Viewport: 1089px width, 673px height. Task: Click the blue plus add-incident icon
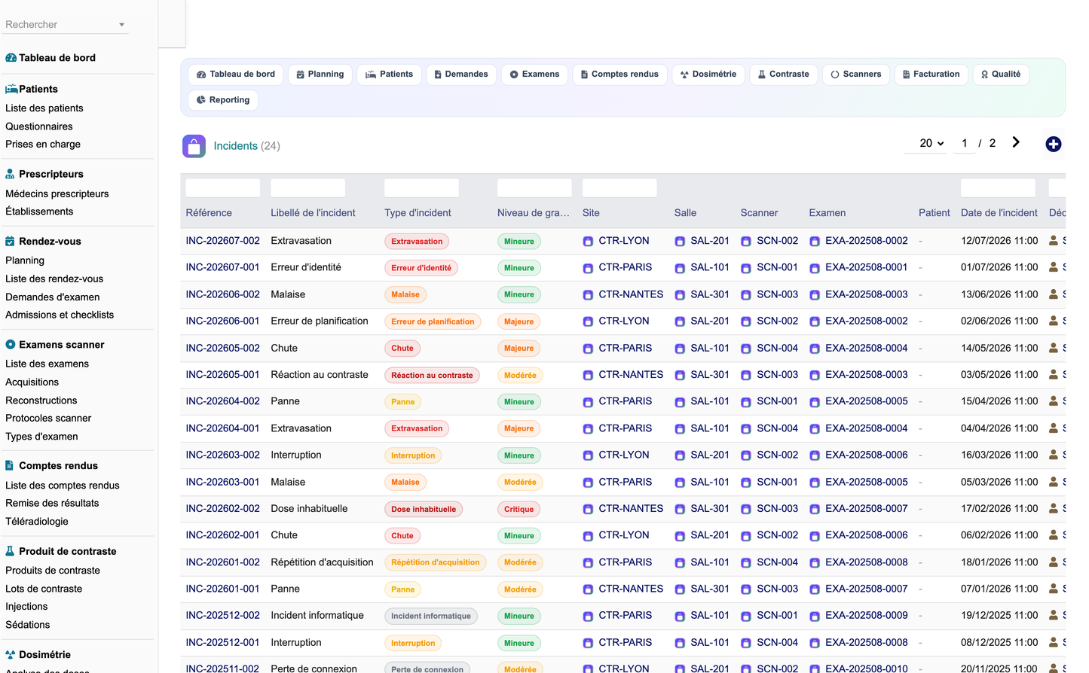1053,145
